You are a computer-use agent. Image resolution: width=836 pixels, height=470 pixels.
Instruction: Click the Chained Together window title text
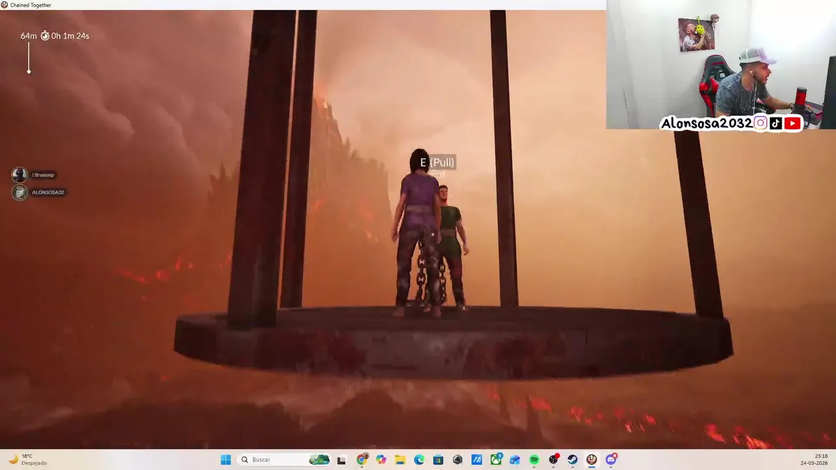tap(31, 5)
